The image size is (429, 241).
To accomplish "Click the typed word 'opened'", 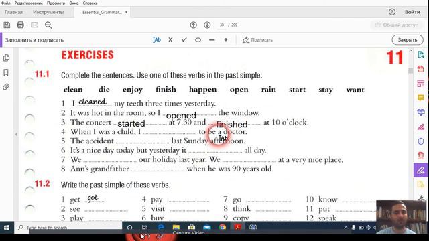I will 181,115.
